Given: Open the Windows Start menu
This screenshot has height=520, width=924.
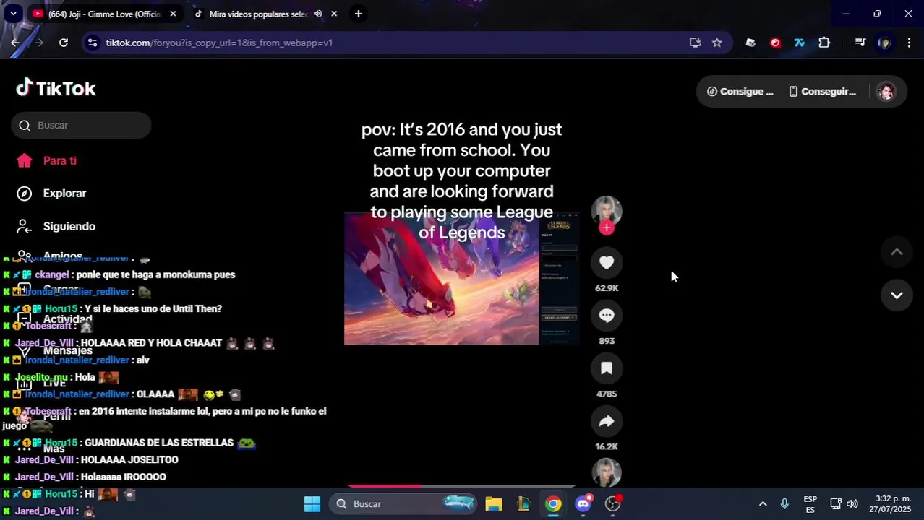Looking at the screenshot, I should 312,503.
